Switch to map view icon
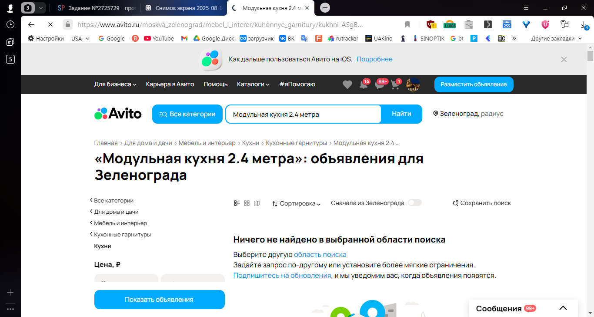Viewport: 594px width, 317px height. coord(257,203)
